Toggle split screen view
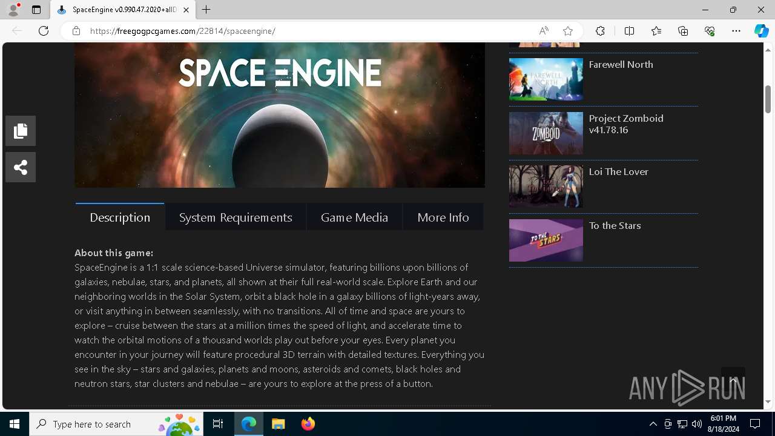Image resolution: width=775 pixels, height=436 pixels. click(x=629, y=31)
